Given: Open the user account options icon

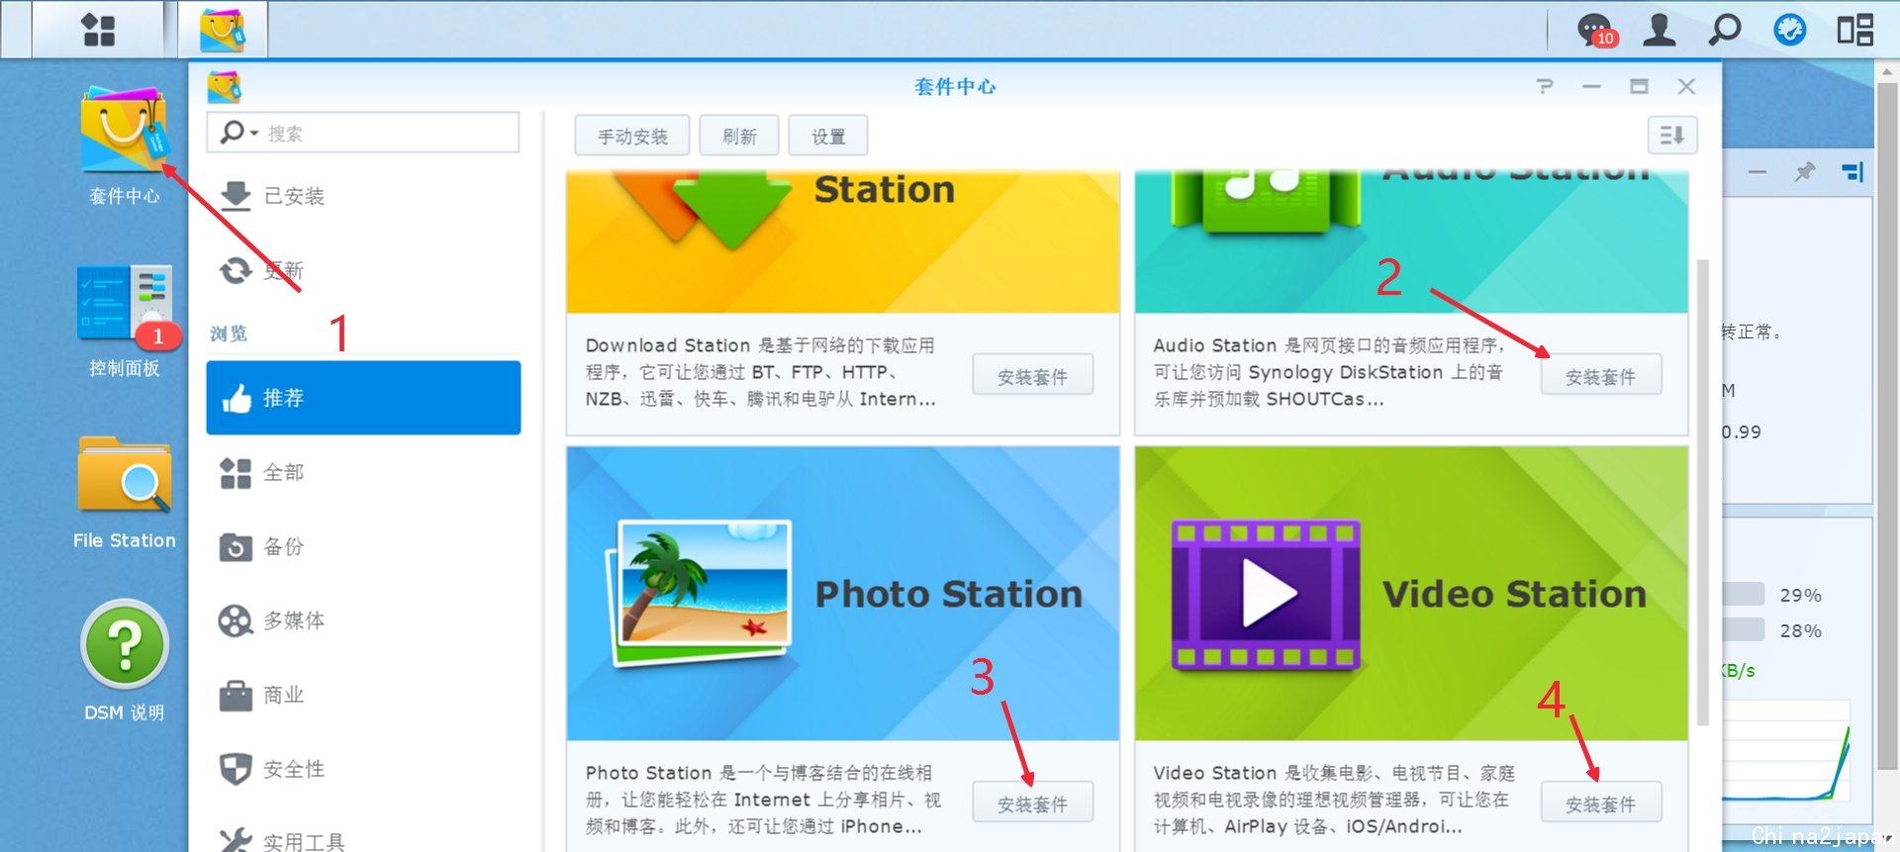Looking at the screenshot, I should 1660,30.
